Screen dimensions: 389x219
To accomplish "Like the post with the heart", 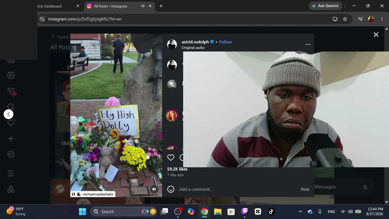I will [x=171, y=158].
